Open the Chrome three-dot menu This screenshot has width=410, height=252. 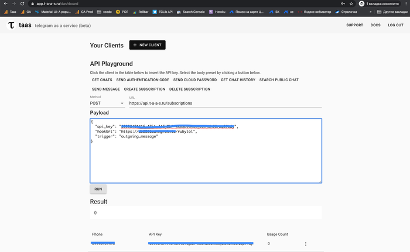tap(405, 4)
